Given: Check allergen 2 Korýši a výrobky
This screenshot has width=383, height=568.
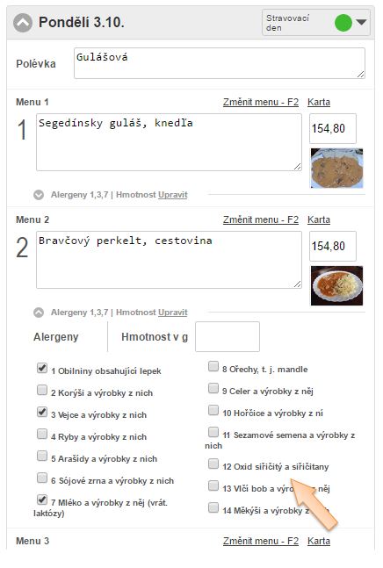Looking at the screenshot, I should [x=42, y=390].
